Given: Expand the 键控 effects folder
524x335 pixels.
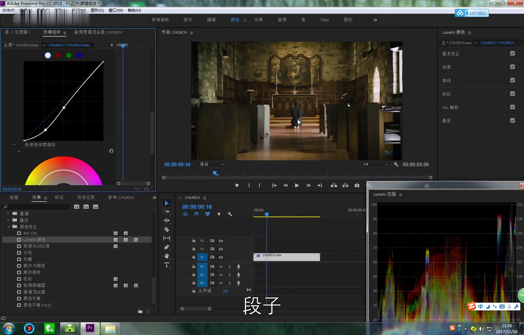Looking at the screenshot, I should click(x=8, y=220).
